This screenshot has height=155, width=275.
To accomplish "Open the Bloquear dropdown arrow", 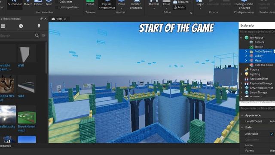I will pos(191,2).
